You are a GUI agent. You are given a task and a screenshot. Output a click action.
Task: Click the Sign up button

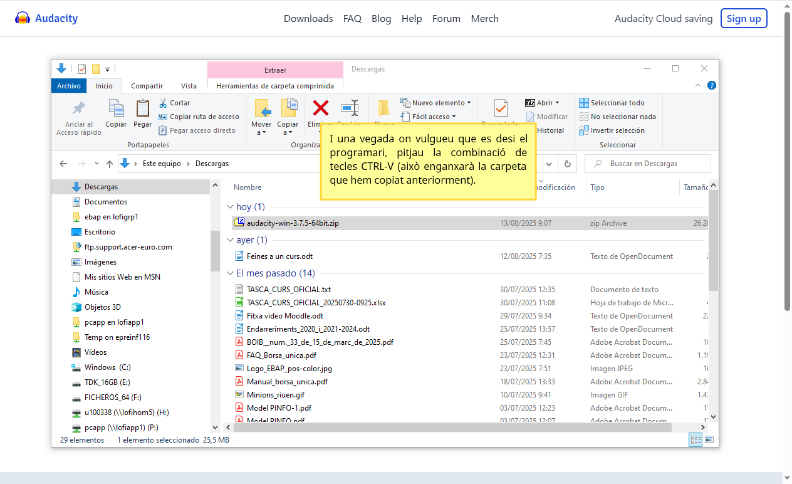(x=744, y=18)
